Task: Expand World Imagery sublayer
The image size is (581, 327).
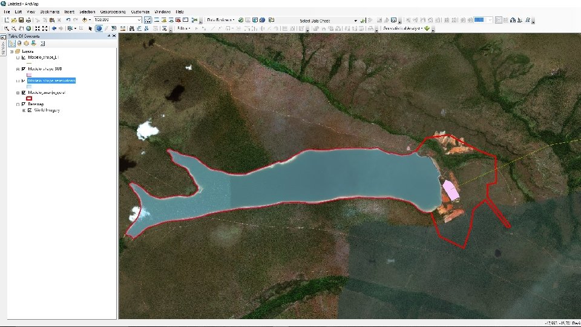Action: point(24,110)
